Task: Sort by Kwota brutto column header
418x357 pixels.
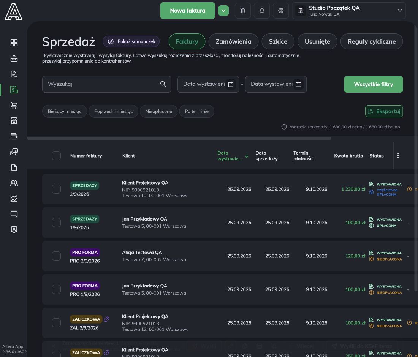Action: 348,156
